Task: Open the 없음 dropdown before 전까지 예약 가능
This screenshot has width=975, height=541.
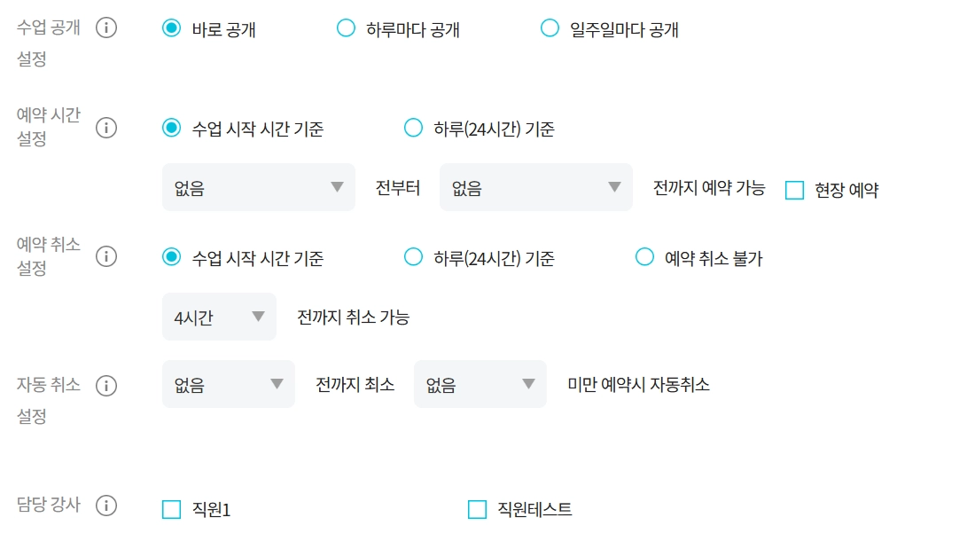Action: point(535,187)
